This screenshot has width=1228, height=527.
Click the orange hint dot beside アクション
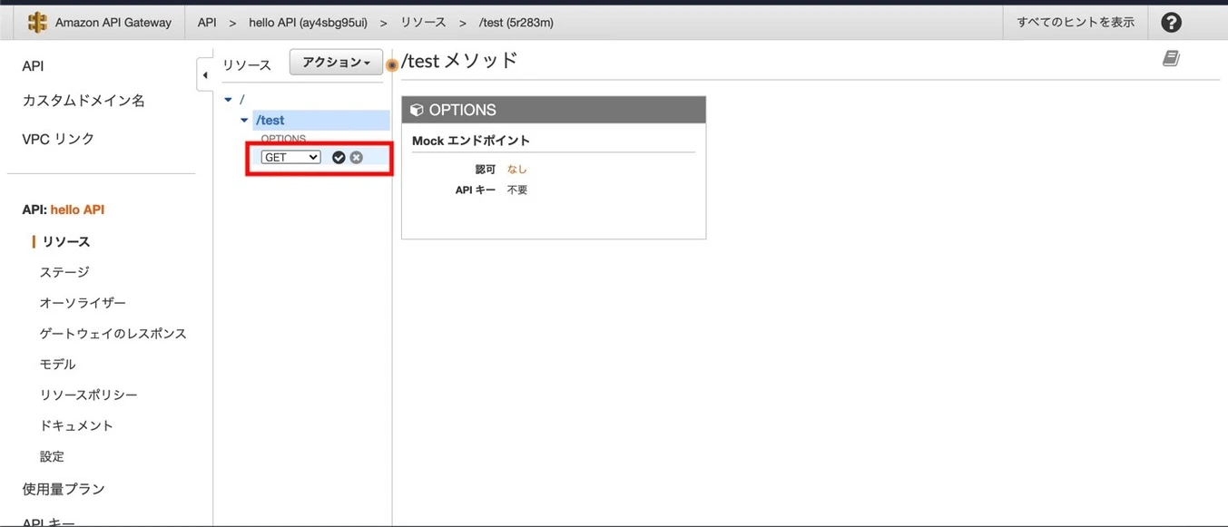coord(392,64)
